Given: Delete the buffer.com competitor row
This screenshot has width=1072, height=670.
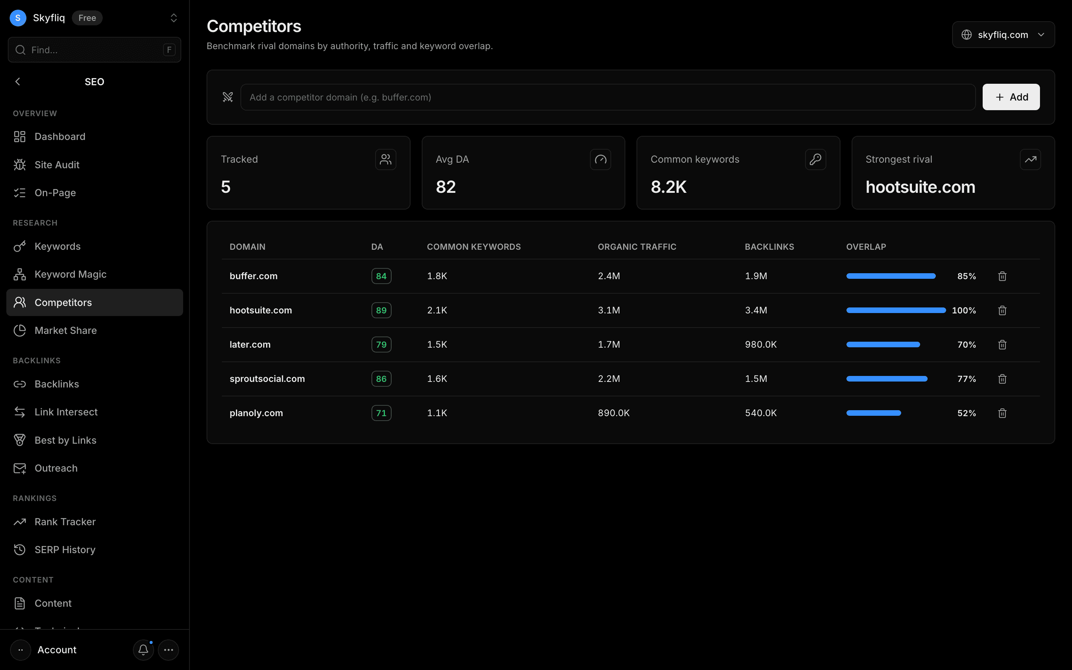Looking at the screenshot, I should click(x=1002, y=276).
